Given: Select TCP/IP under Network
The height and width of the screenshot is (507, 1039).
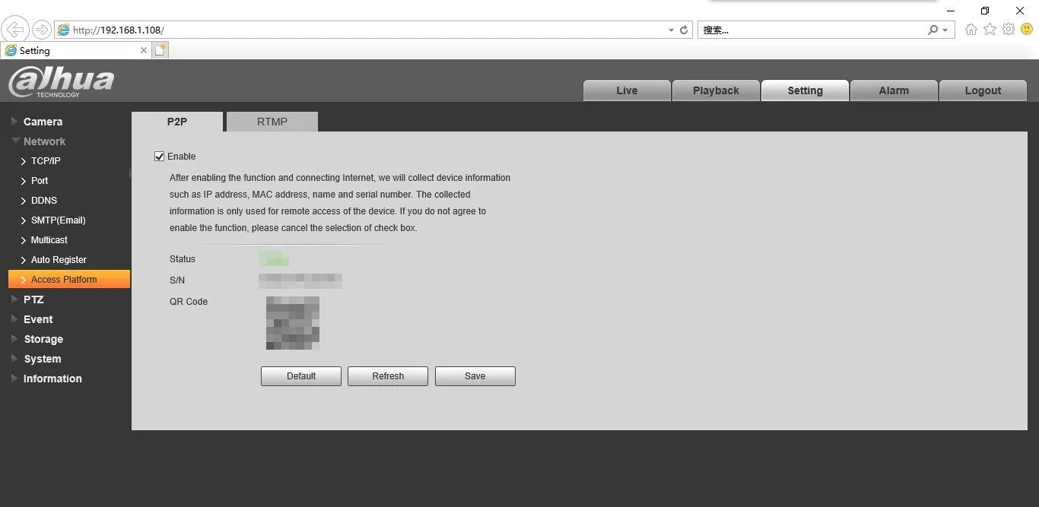Looking at the screenshot, I should 46,161.
